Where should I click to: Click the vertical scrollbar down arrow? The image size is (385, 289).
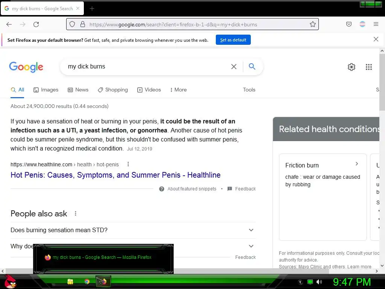click(x=382, y=265)
